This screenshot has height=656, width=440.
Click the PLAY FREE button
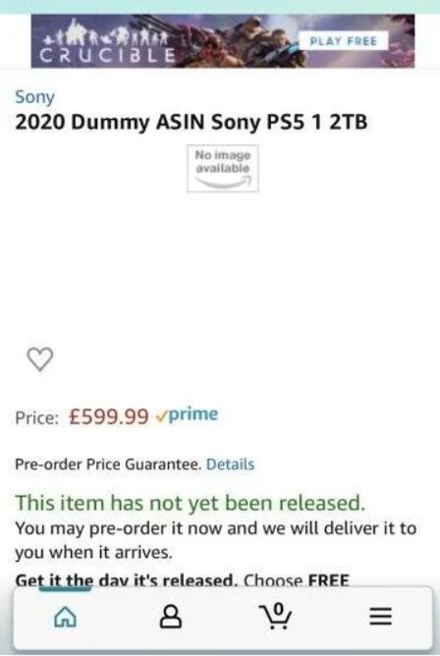pyautogui.click(x=344, y=41)
